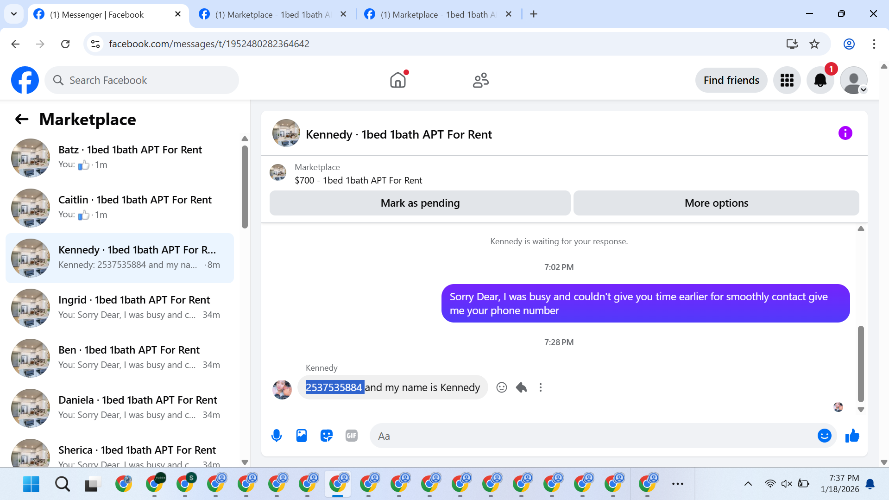Click Mark as pending button

[420, 203]
